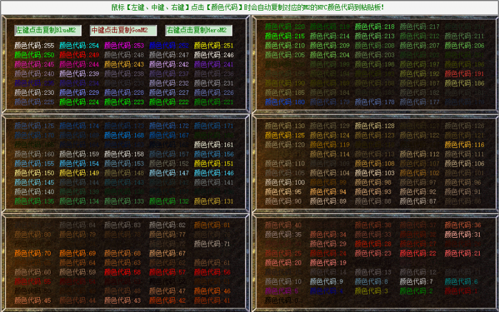Copy yellow color code 151

[x=213, y=163]
